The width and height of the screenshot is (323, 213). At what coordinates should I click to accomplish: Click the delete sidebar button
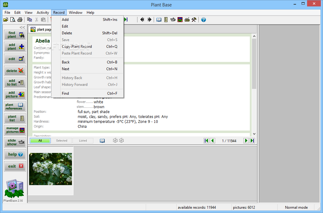[x=15, y=71]
